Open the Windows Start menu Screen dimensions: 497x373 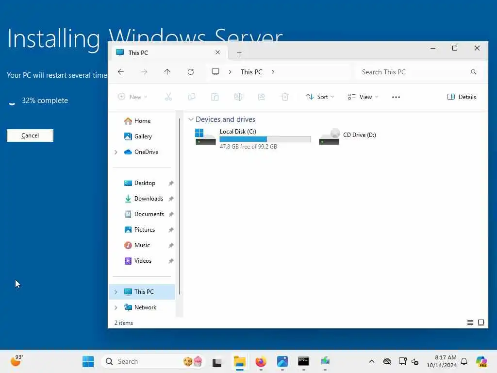88,361
